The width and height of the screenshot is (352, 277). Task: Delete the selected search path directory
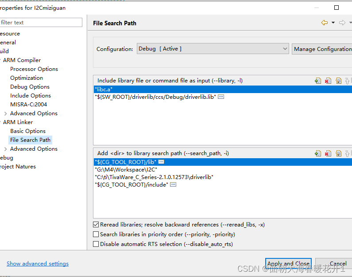tap(328, 153)
